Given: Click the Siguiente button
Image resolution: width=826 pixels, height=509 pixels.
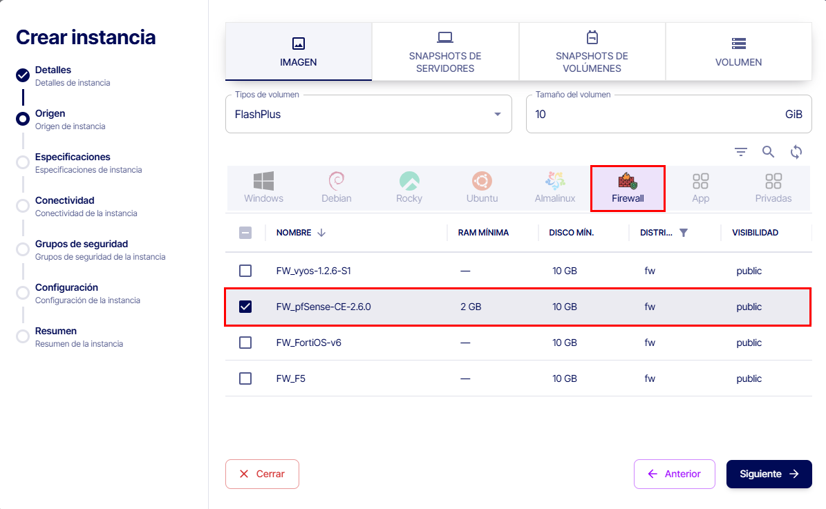Looking at the screenshot, I should 769,474.
